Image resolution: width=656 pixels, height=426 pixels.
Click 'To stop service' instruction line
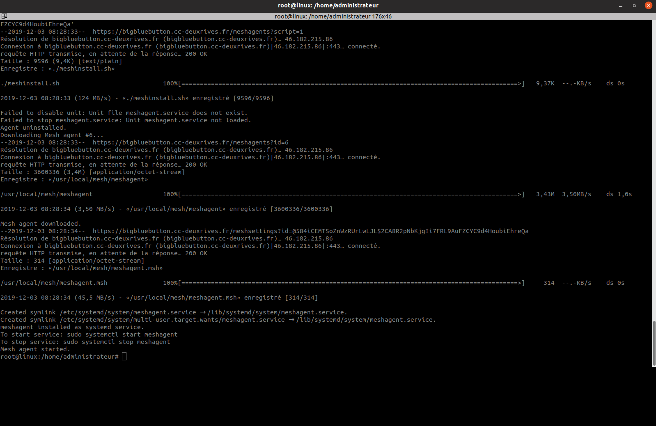(x=85, y=342)
